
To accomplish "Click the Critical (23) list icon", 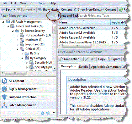I will click(x=22, y=49).
